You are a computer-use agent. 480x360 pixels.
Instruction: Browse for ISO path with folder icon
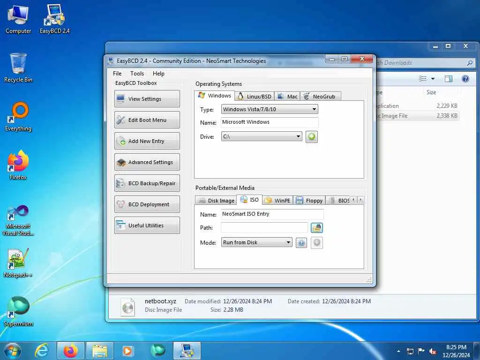(317, 228)
